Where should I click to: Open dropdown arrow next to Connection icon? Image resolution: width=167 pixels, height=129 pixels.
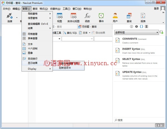coord(17,18)
